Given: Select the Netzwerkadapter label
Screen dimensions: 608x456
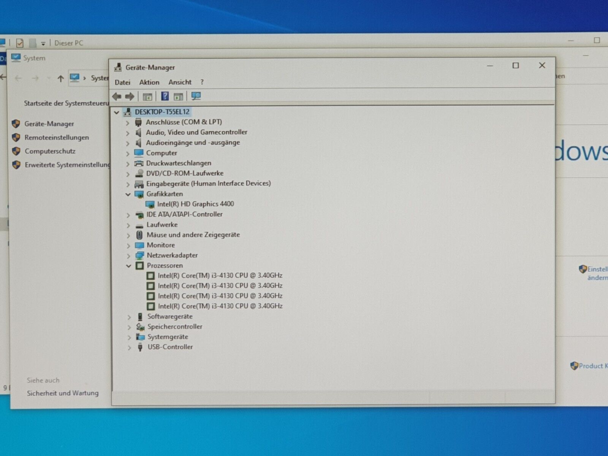Looking at the screenshot, I should [x=172, y=255].
